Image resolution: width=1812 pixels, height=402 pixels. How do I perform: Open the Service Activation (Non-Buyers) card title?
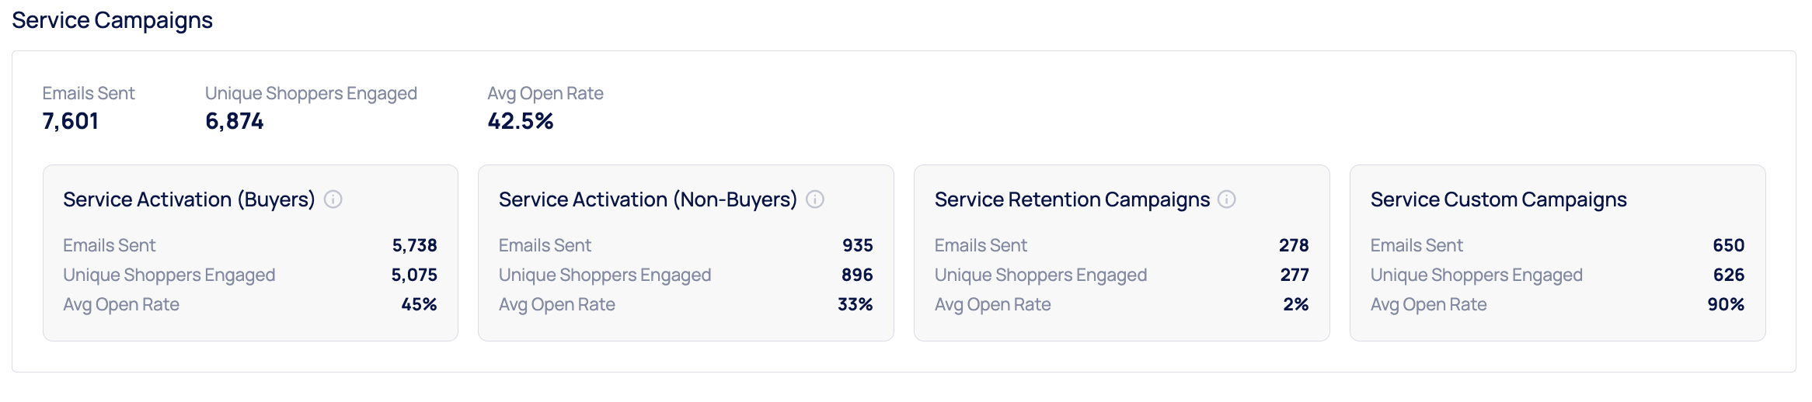pos(647,199)
